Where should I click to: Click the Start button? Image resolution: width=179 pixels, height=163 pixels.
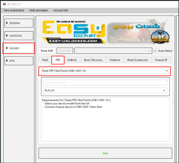click(105, 153)
